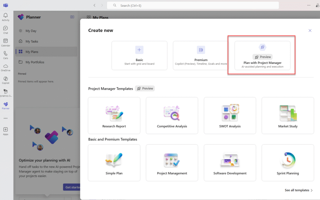Screen dimensions: 320x200
Task: Focus the Search (Ctrl+E) field
Action: [193, 5]
